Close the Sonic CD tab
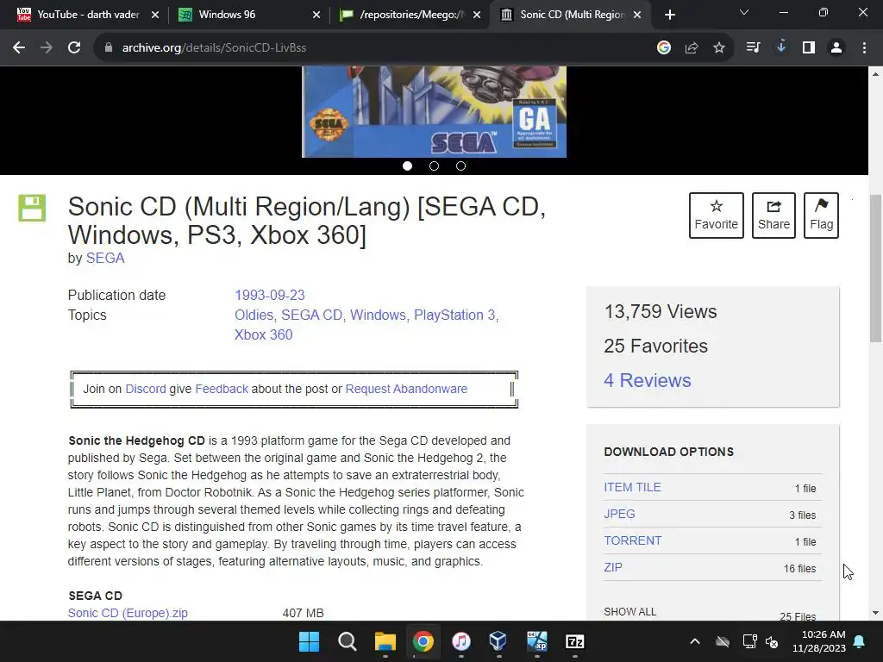 tap(637, 16)
